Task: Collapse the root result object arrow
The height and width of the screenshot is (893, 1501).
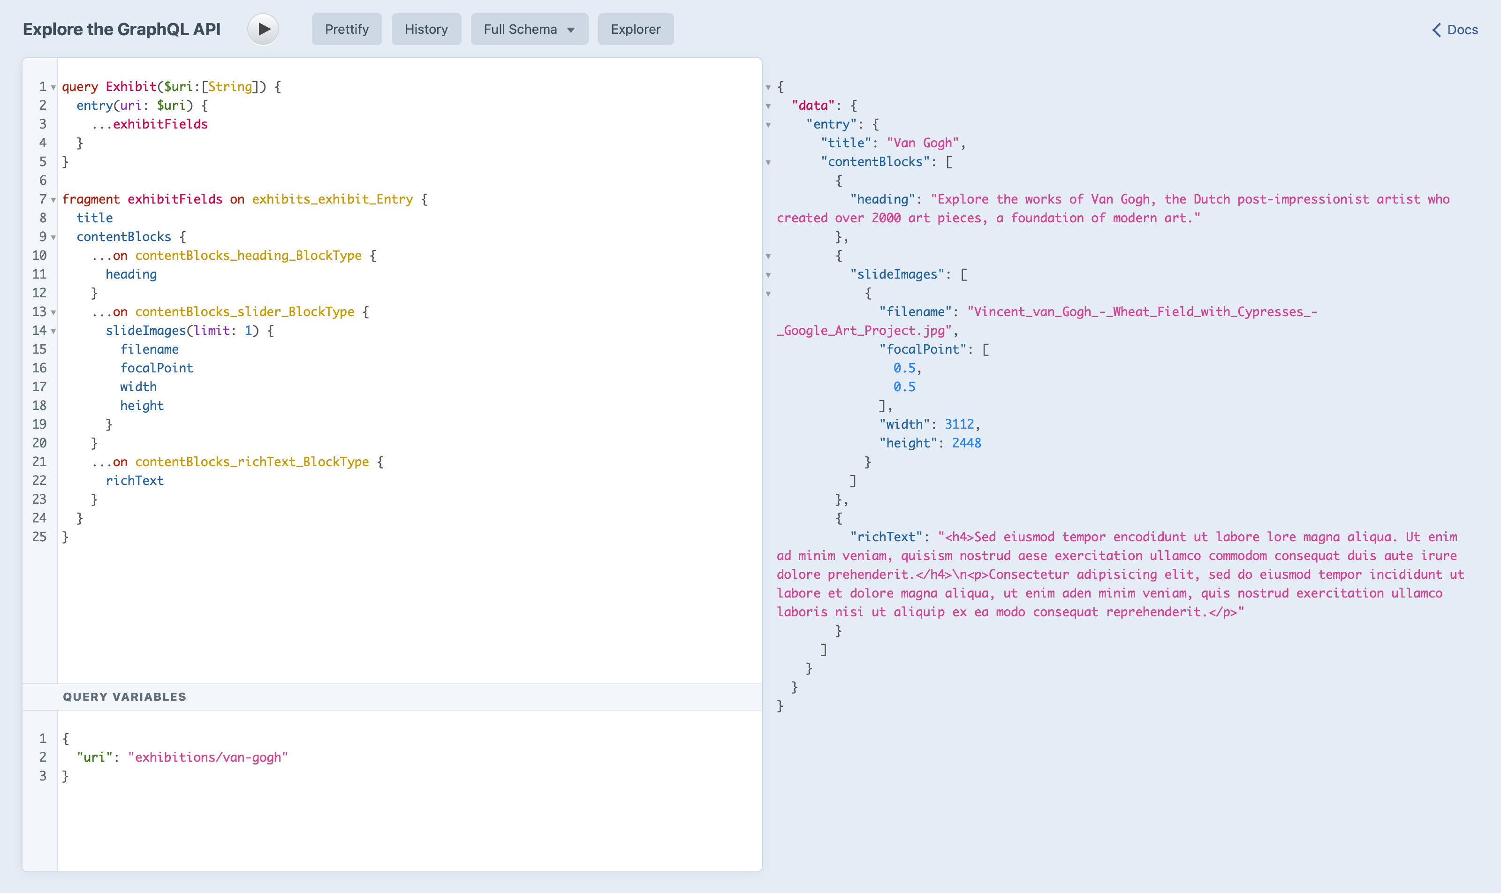Action: 768,88
